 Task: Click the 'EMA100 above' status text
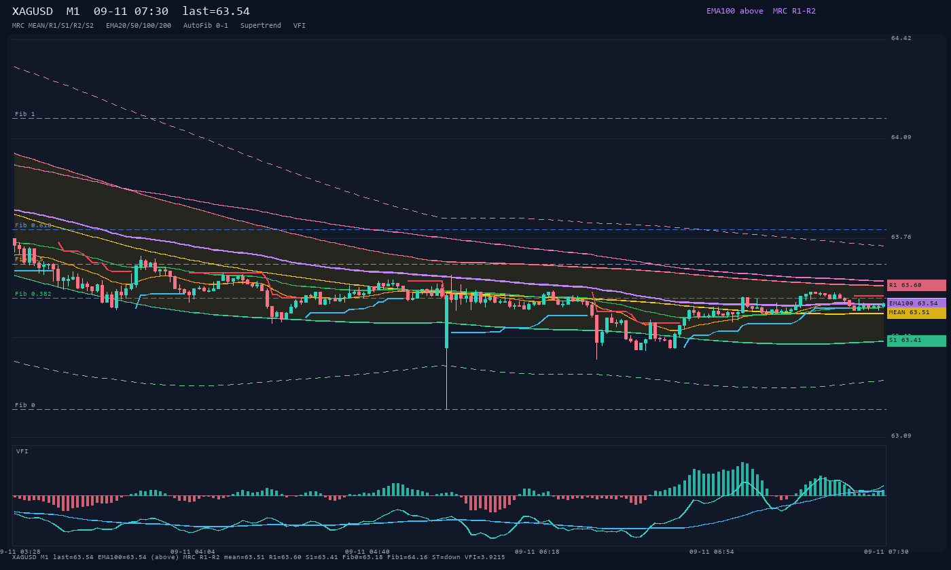[734, 11]
